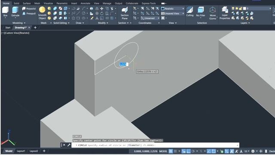Expand the Layers panel
Screen dimensions: 275x155
[245, 23]
